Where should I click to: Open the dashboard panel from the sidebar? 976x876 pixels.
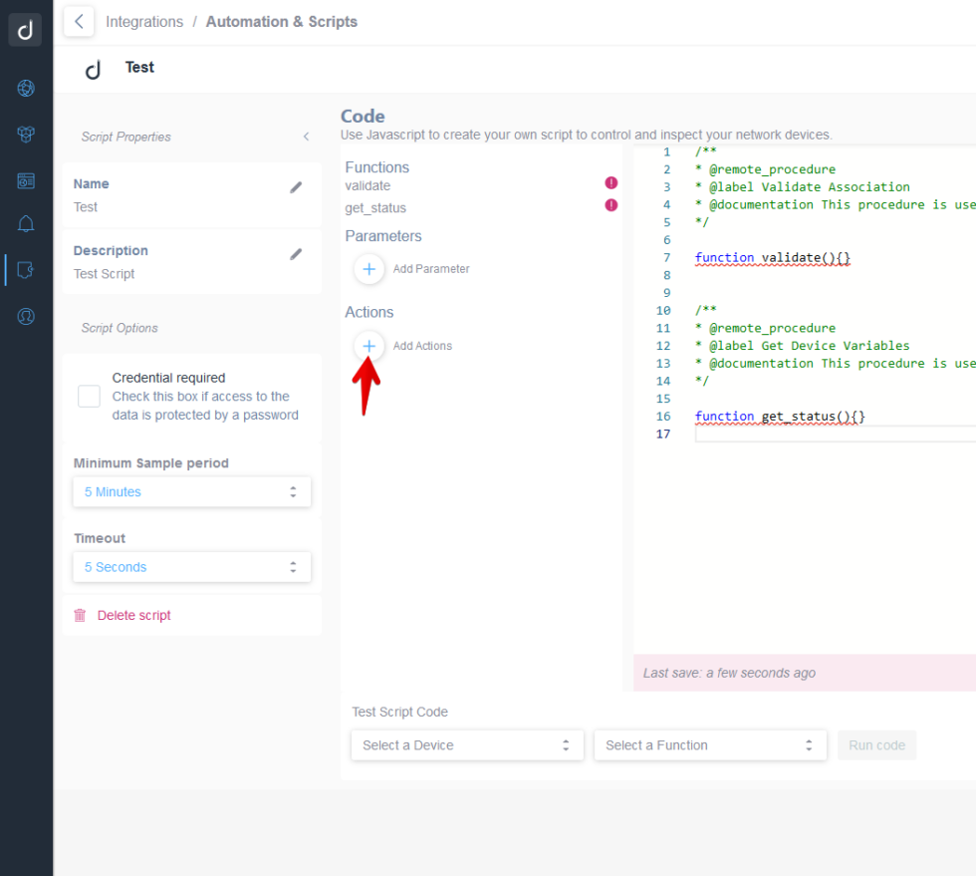(x=25, y=179)
